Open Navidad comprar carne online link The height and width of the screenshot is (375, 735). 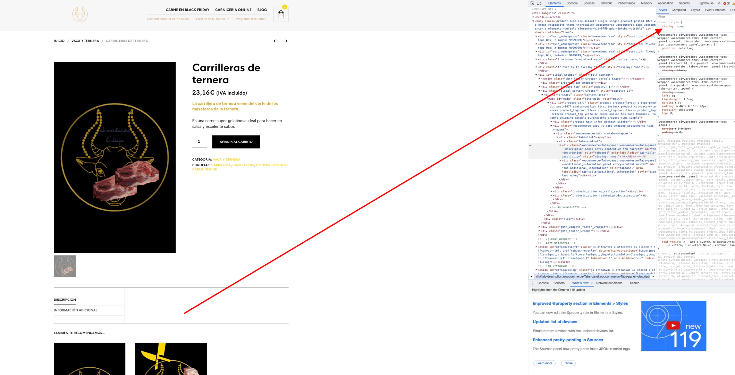(168, 19)
